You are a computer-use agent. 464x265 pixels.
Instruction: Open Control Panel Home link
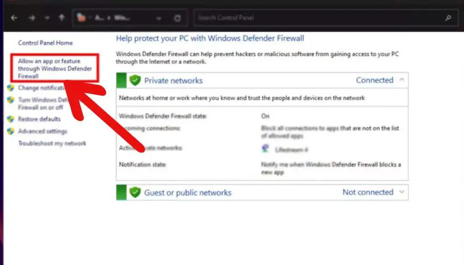(x=45, y=43)
